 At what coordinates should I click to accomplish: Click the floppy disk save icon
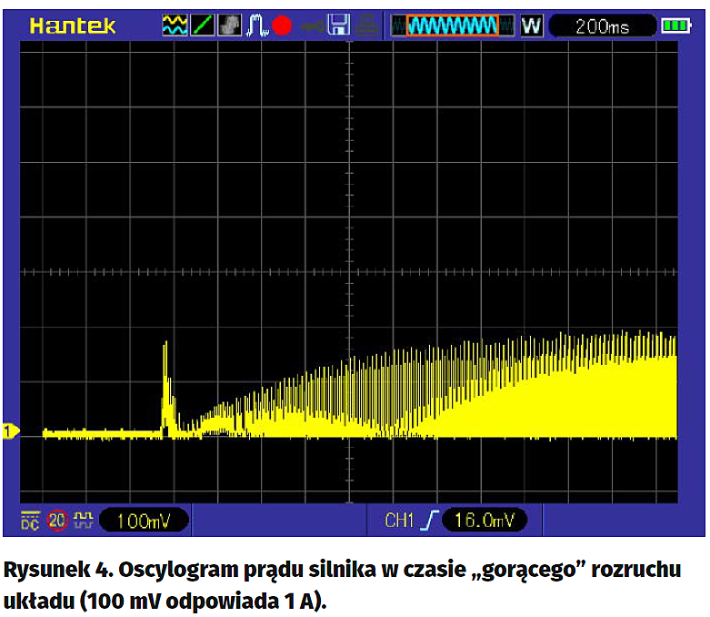click(339, 25)
